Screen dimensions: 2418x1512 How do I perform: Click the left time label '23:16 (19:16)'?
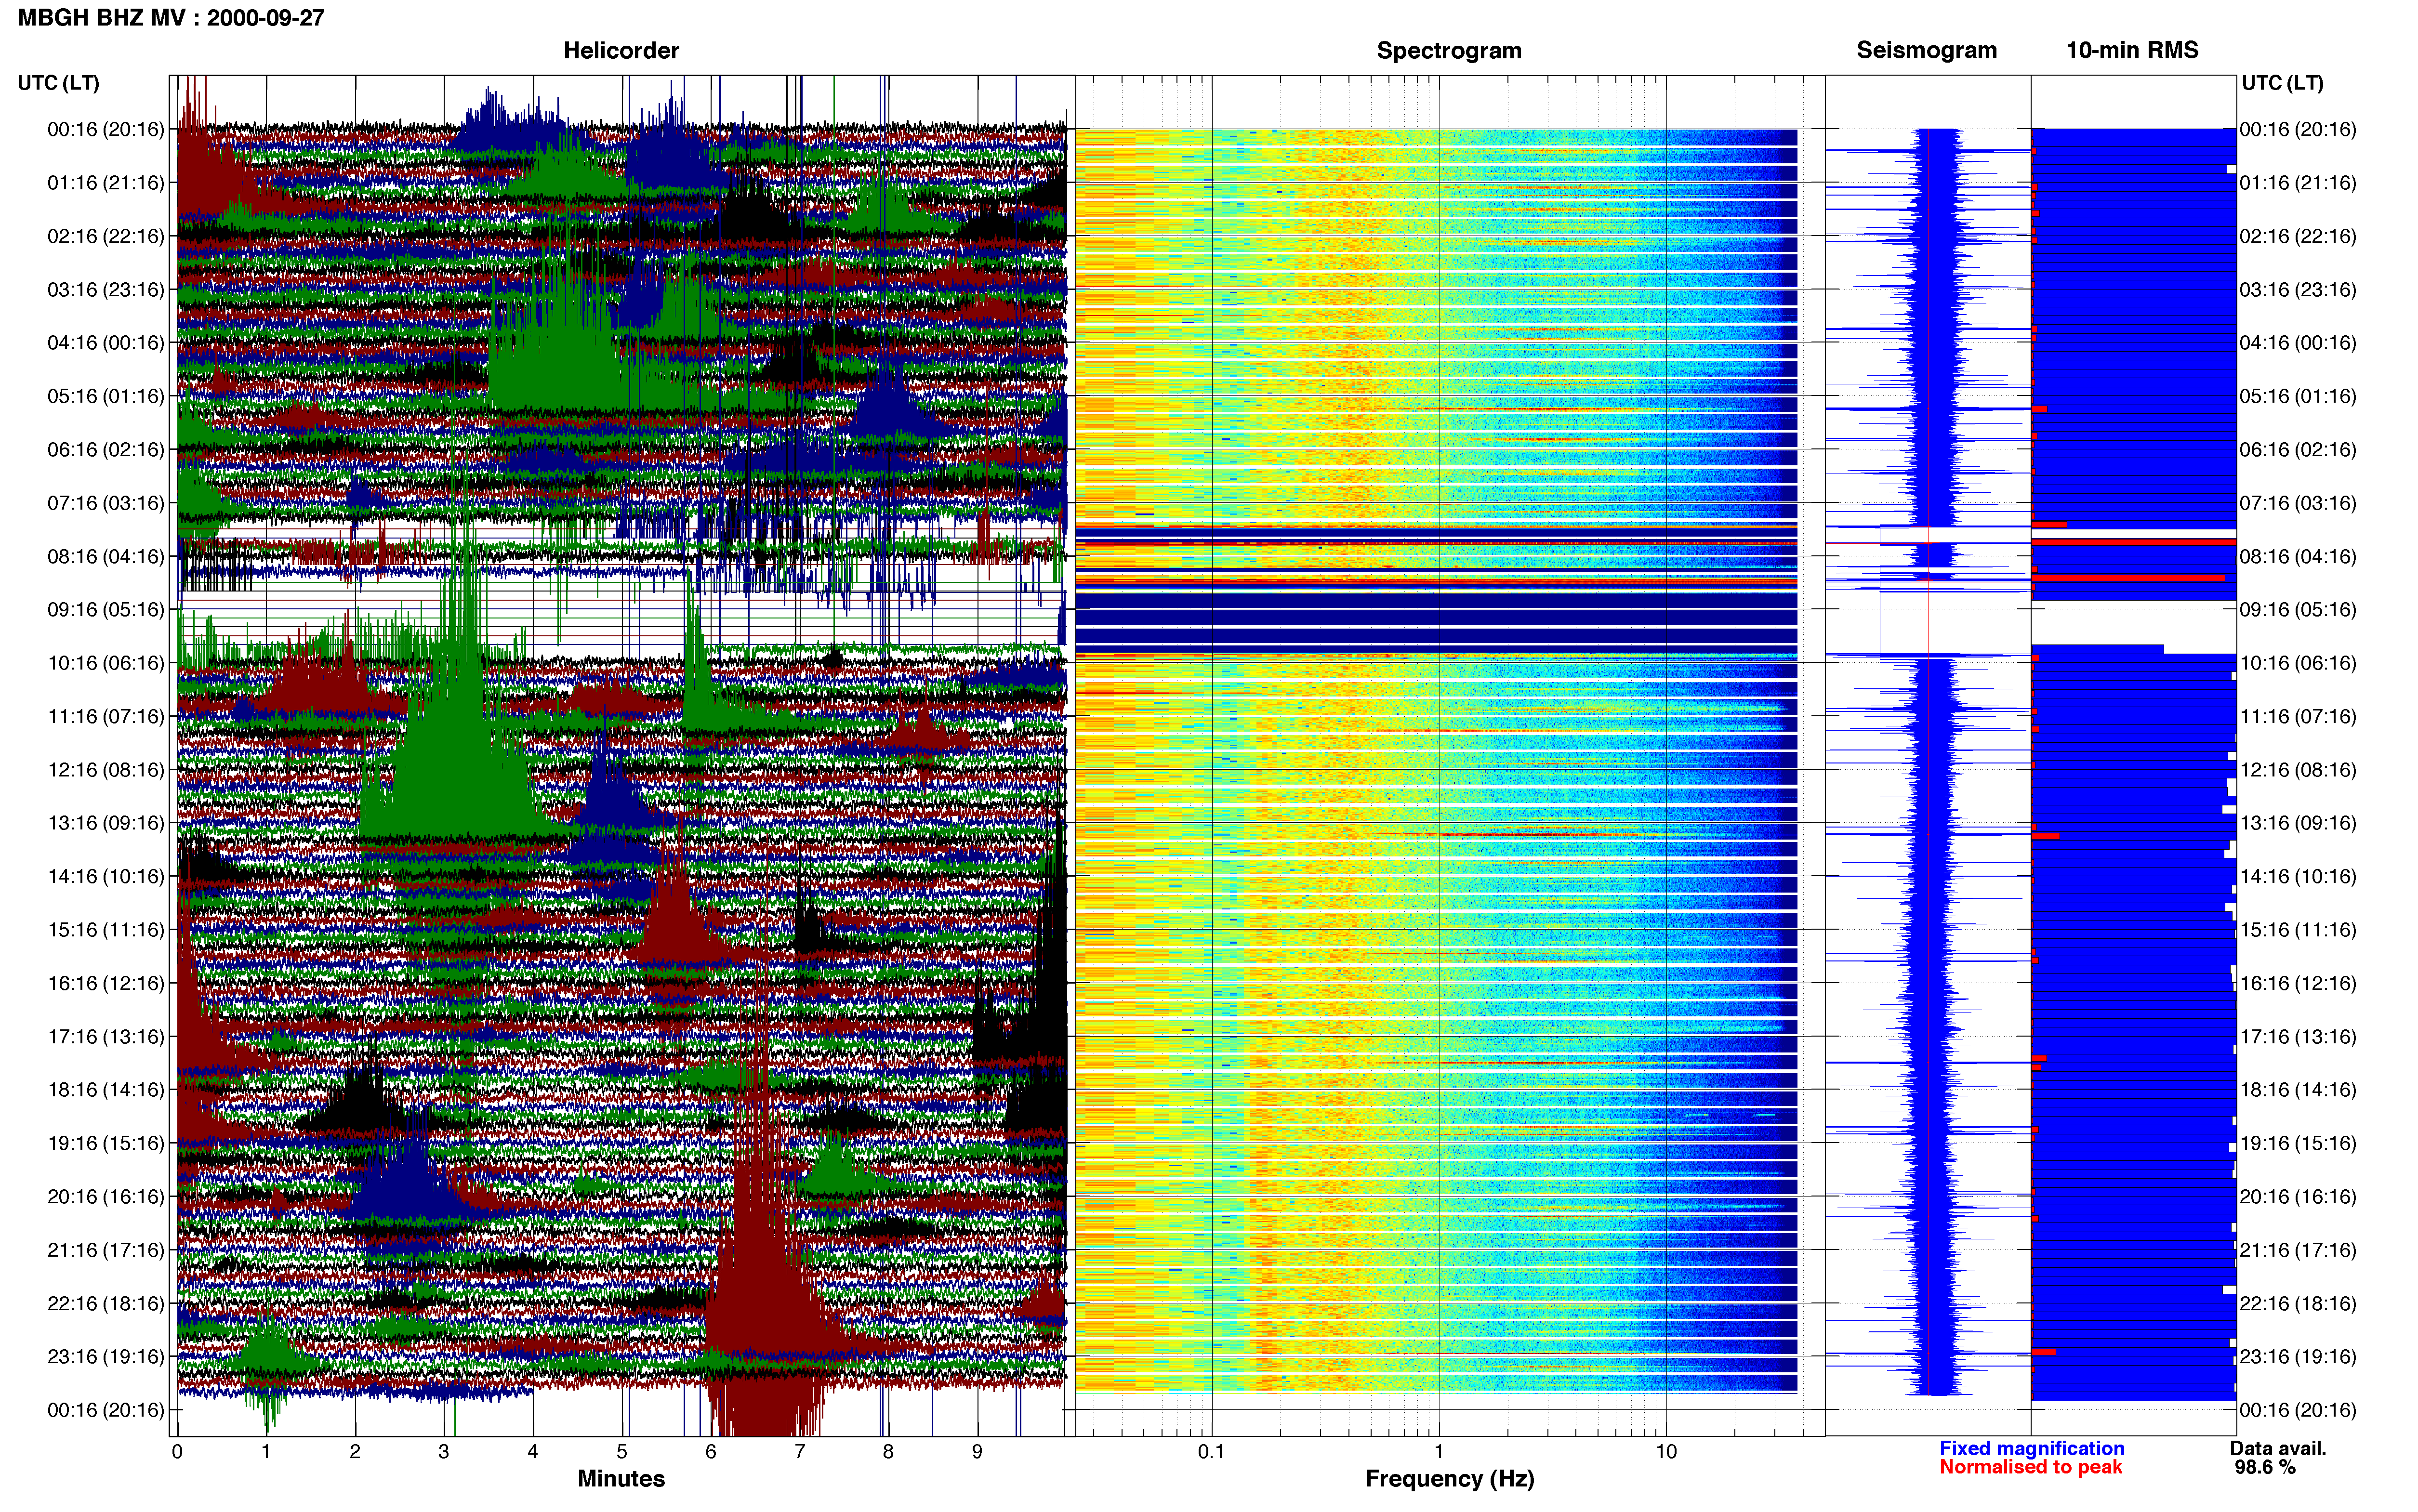[106, 1356]
